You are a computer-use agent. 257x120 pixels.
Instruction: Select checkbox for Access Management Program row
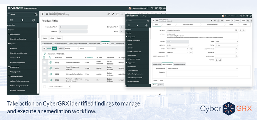click(x=44, y=68)
